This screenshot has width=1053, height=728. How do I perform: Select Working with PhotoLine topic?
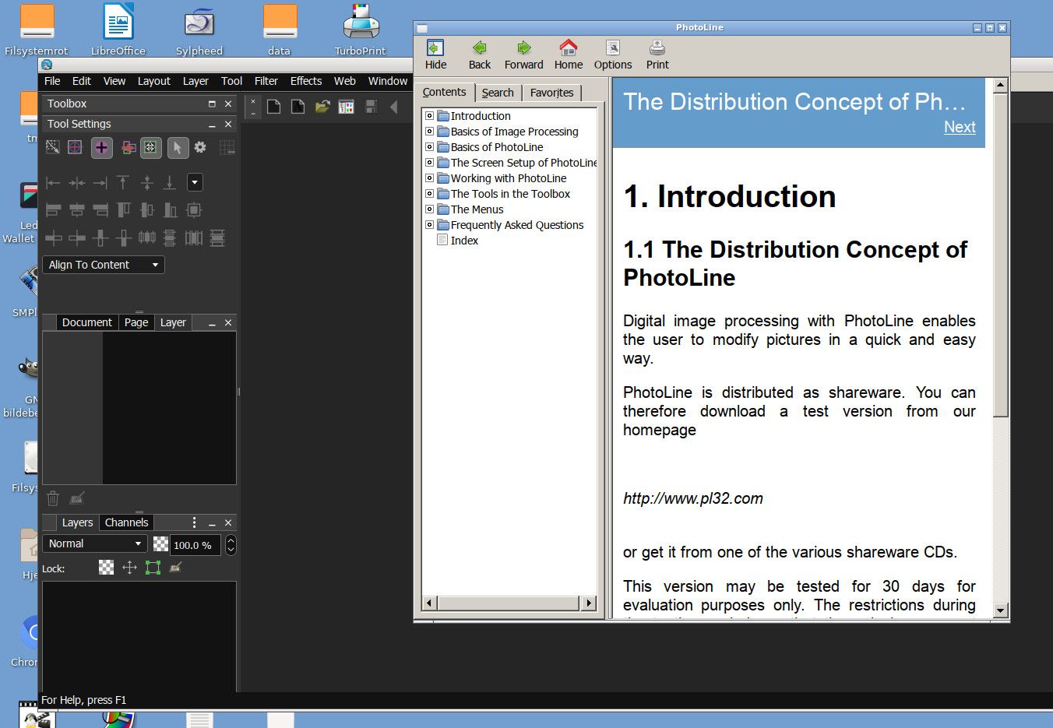[x=509, y=178]
